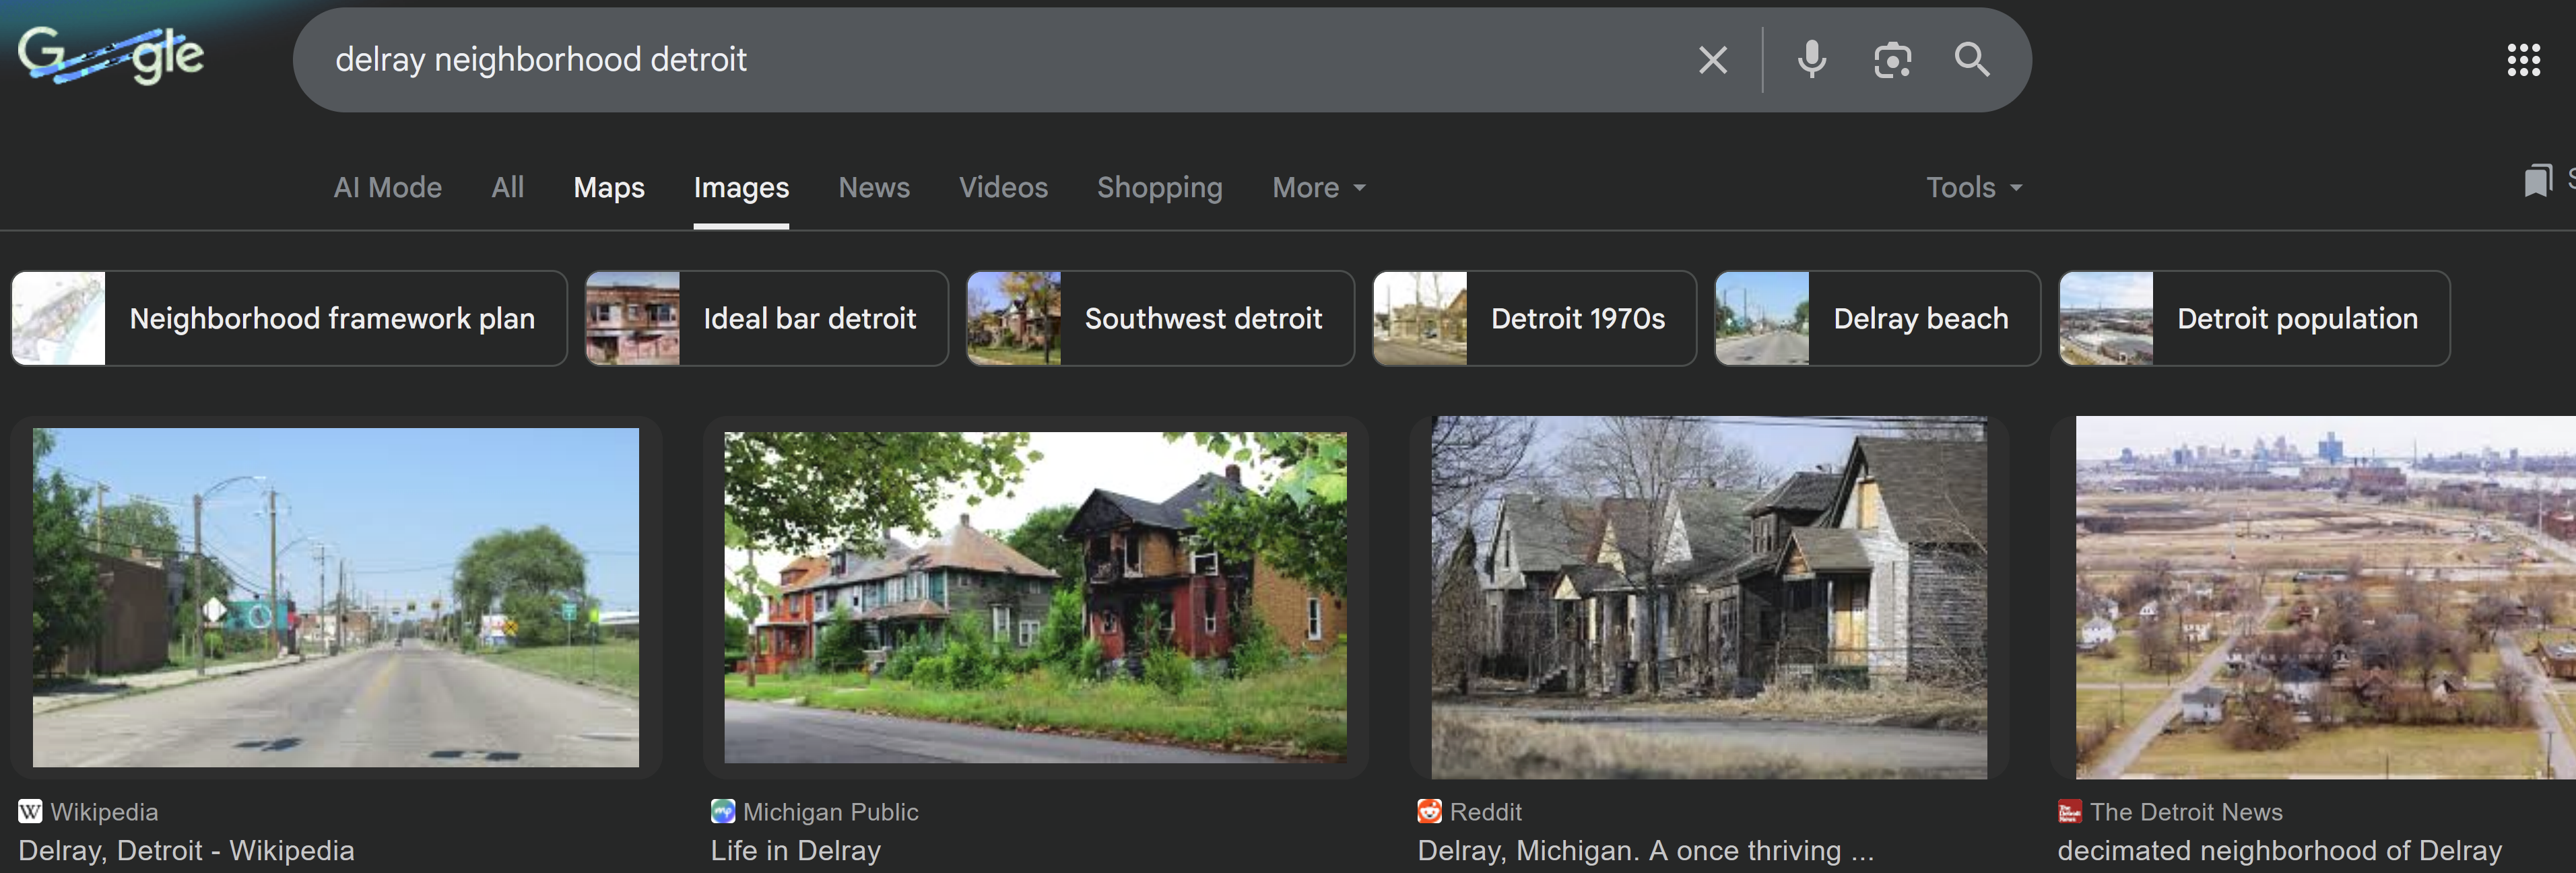Open Life in Delray result link

click(795, 850)
